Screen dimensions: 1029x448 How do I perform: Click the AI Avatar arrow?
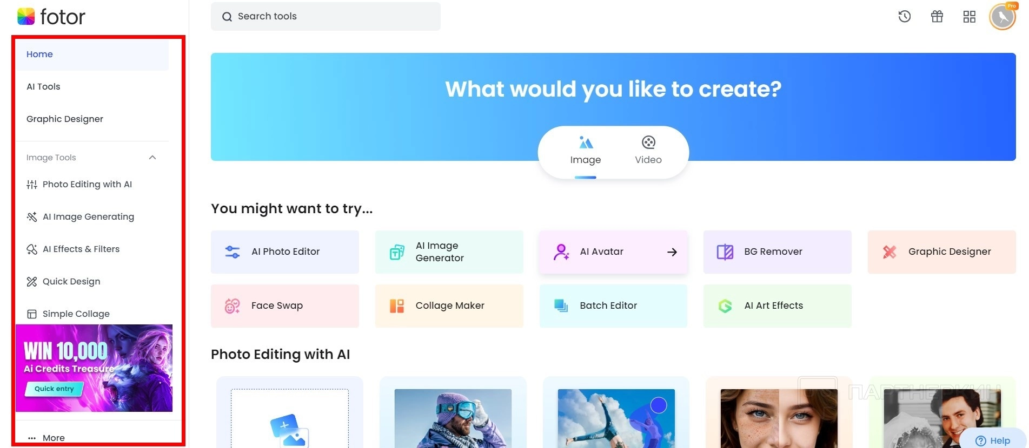point(672,252)
